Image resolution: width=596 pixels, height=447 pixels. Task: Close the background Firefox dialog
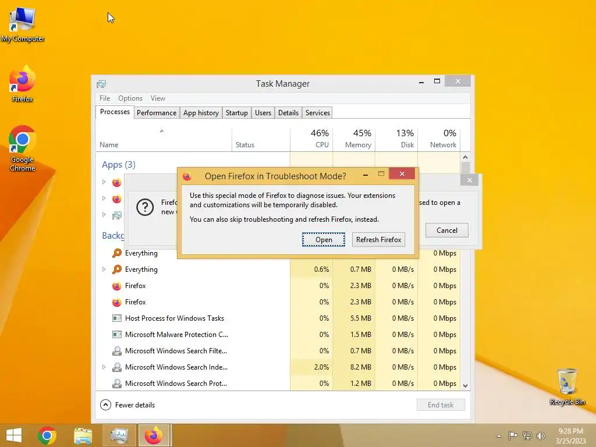pos(470,180)
